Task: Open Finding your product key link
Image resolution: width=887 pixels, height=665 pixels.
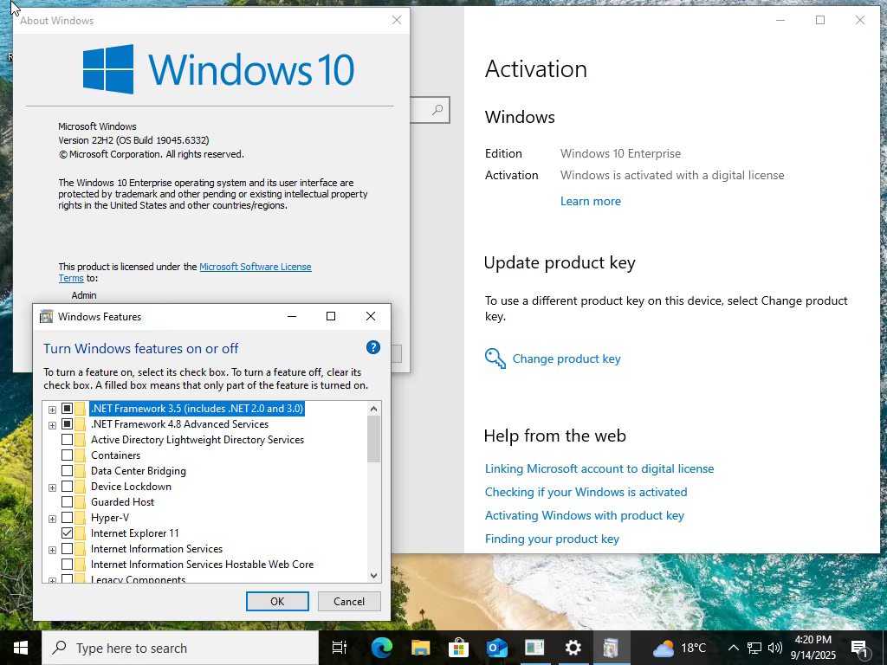Action: [x=552, y=539]
